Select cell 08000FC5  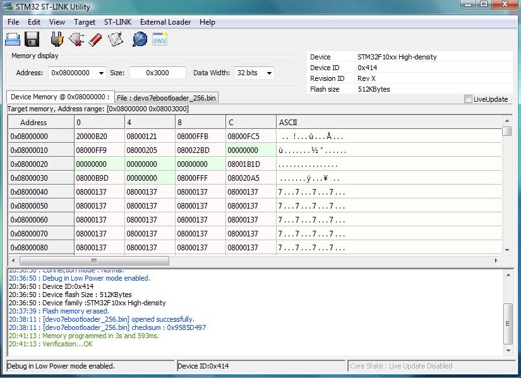pos(251,137)
